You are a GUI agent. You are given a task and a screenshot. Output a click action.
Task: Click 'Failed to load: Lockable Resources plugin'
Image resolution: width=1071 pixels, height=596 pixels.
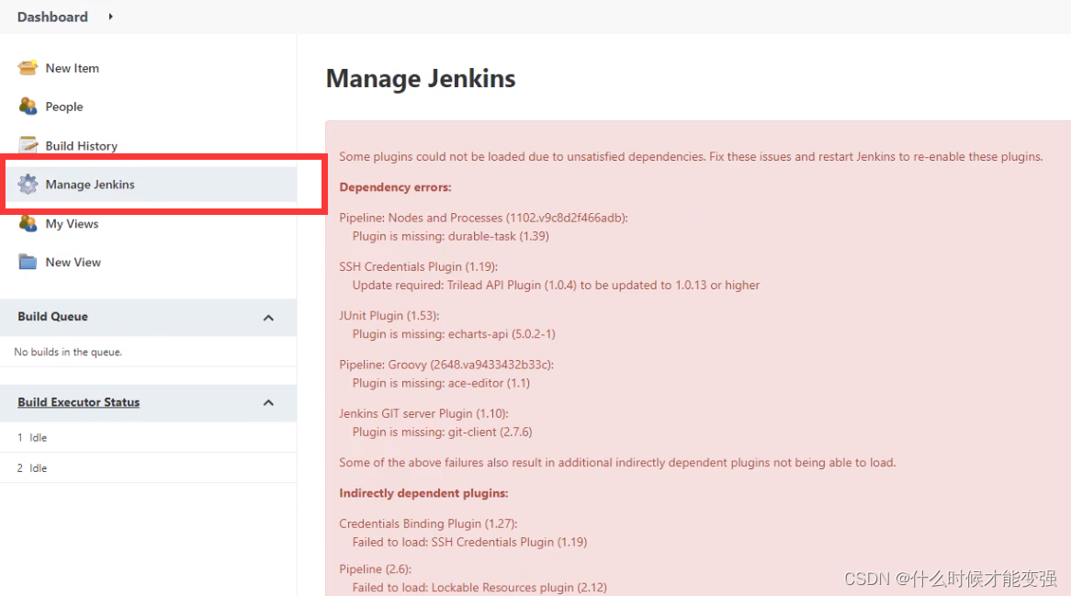[x=479, y=588]
